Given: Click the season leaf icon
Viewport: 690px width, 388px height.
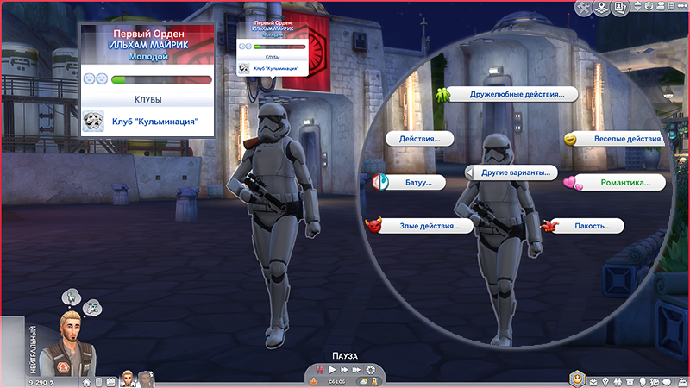Looking at the screenshot, I should pyautogui.click(x=314, y=381).
